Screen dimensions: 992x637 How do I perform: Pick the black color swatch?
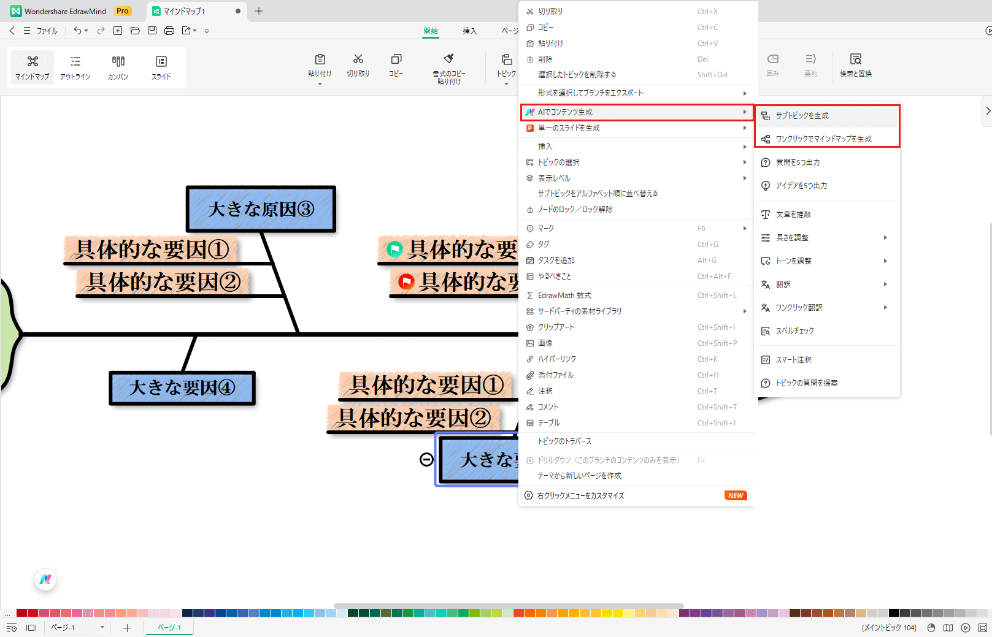click(894, 612)
